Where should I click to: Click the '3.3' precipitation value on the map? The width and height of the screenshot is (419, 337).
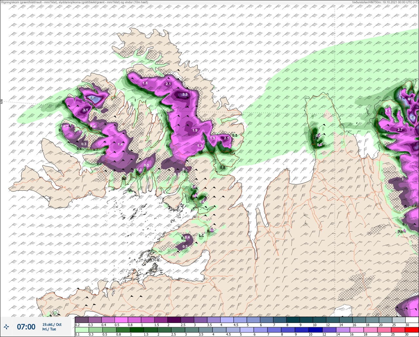tap(185, 94)
